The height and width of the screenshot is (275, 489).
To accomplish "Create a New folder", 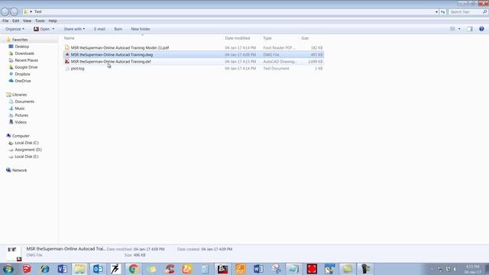I will point(141,29).
